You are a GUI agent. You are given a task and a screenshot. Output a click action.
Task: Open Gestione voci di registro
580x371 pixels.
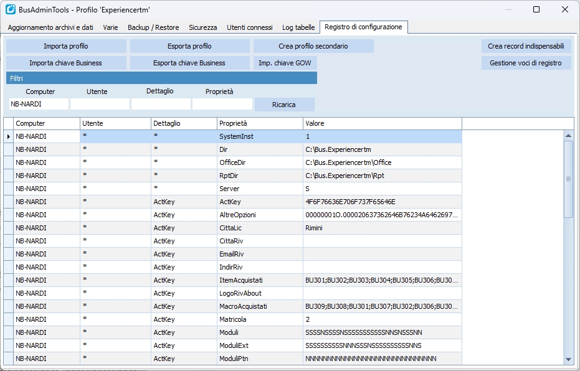[525, 63]
